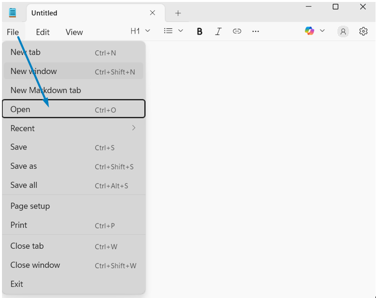This screenshot has height=298, width=376.
Task: Choose Exit from the File menu
Action: tap(74, 284)
